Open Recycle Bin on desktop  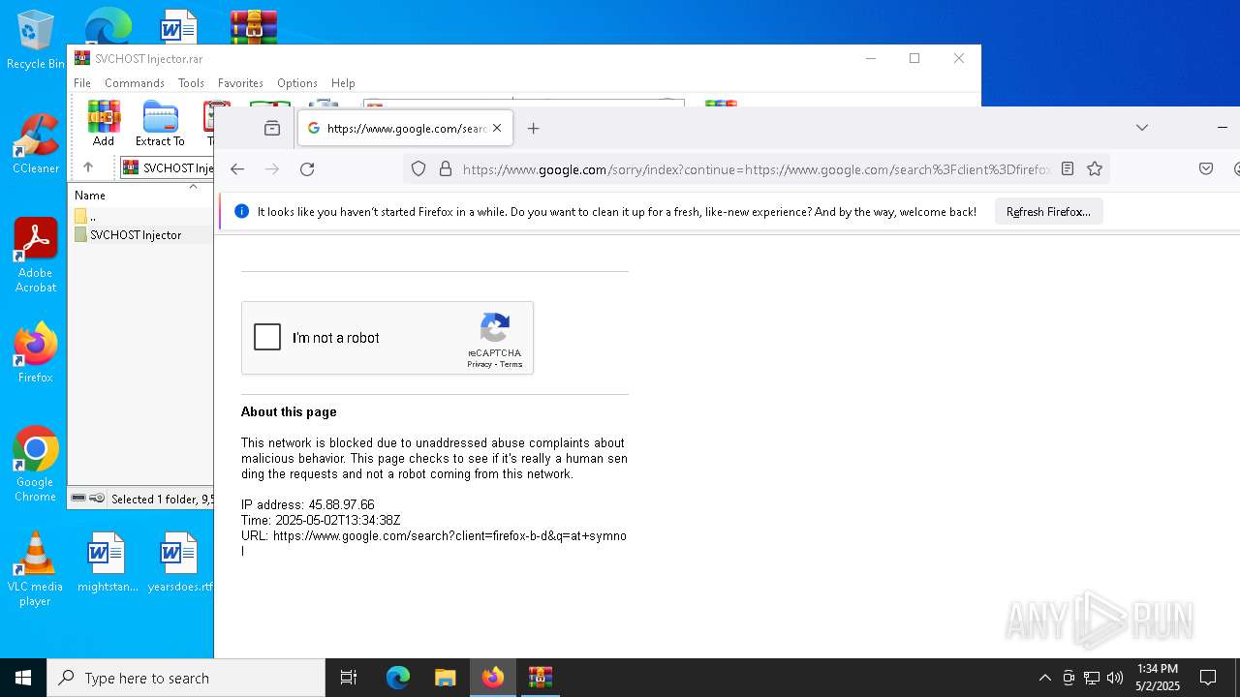point(35,40)
